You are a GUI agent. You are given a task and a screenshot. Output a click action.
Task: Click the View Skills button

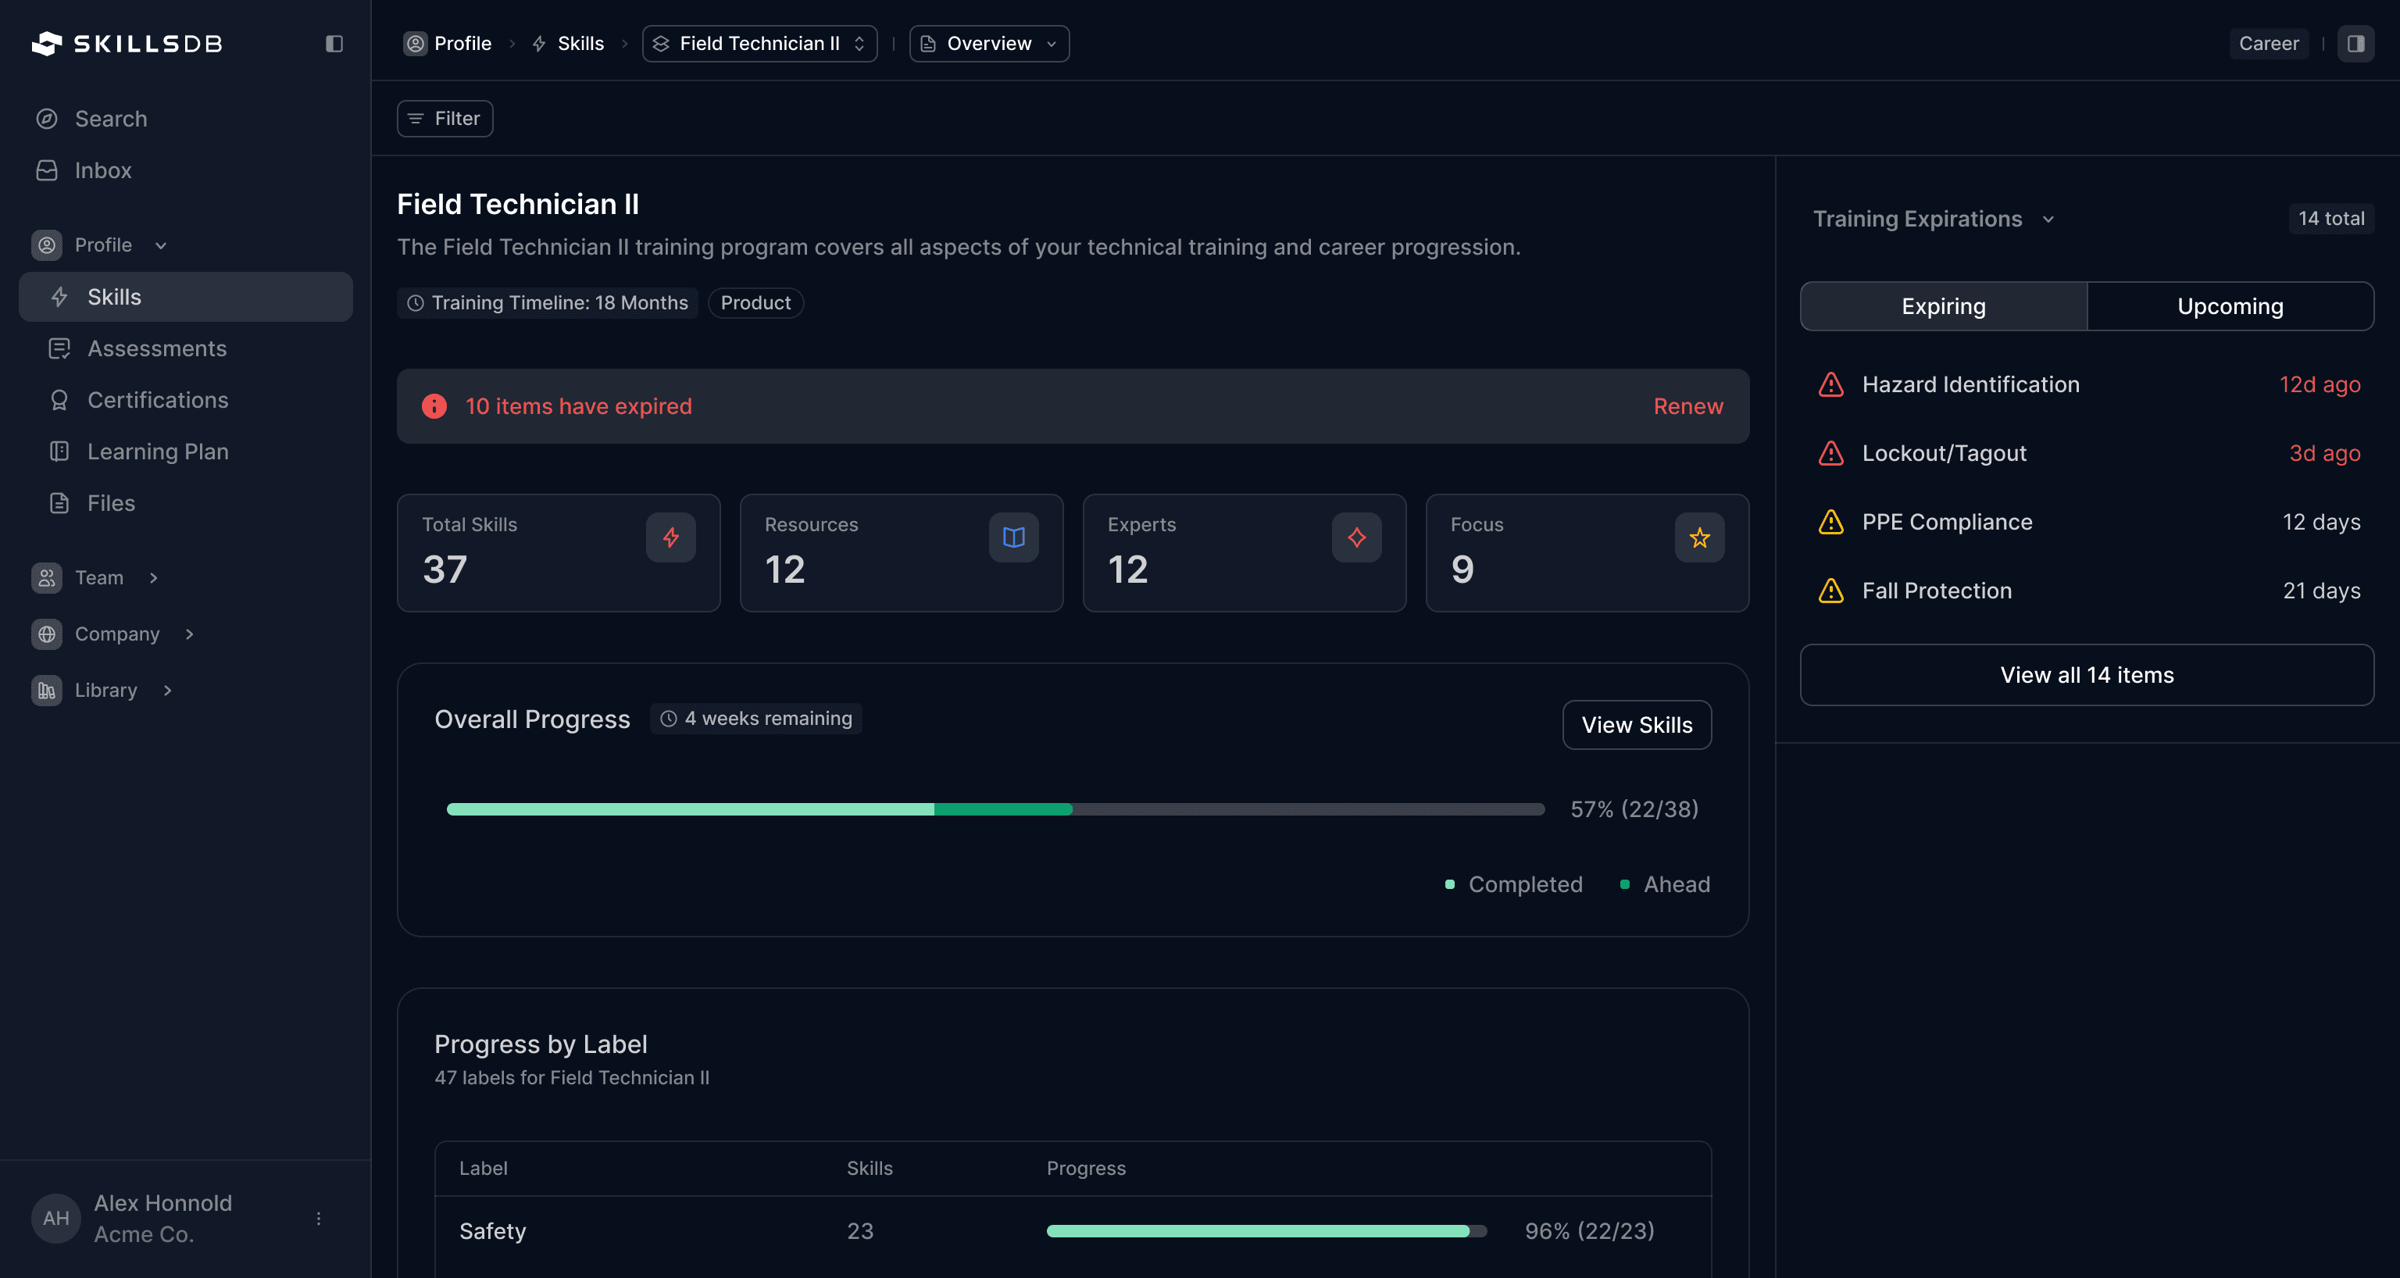pos(1636,725)
